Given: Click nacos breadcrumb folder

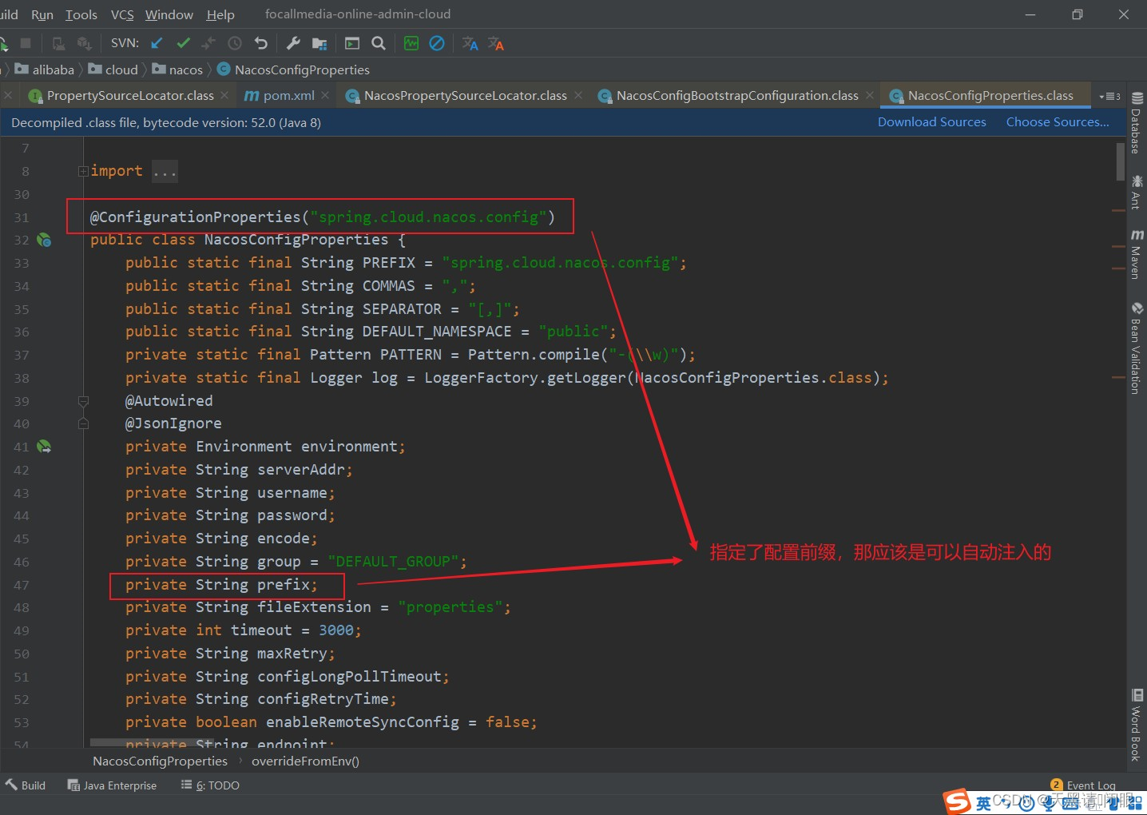Looking at the screenshot, I should click(x=177, y=70).
